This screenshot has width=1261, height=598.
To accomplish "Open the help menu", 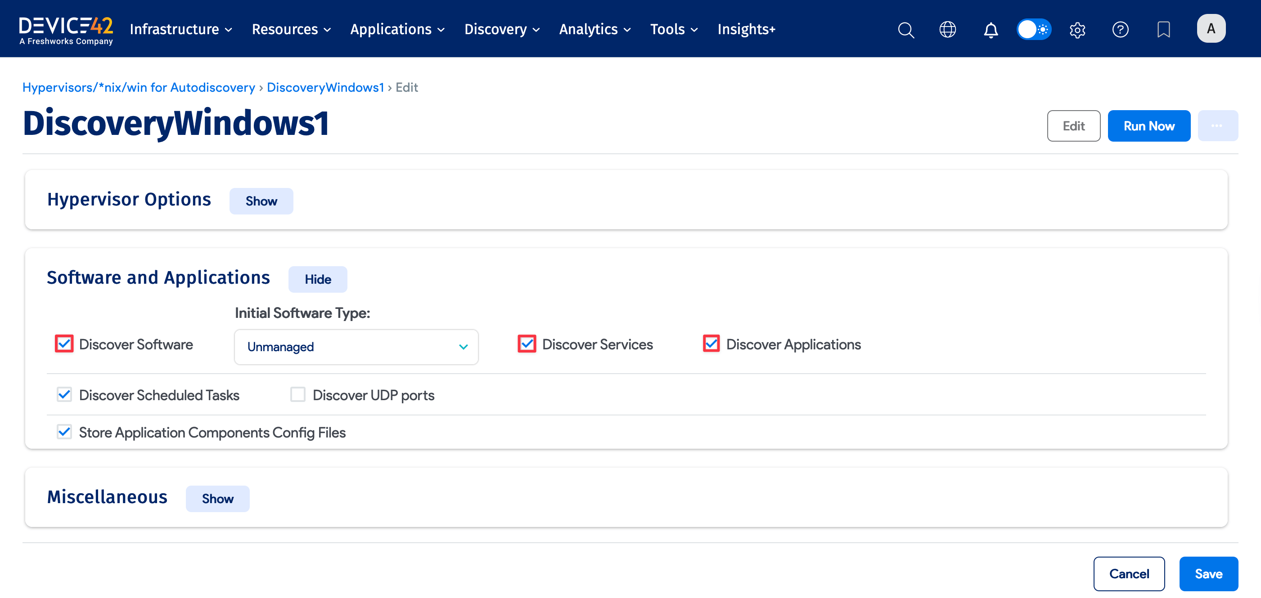I will click(1121, 29).
